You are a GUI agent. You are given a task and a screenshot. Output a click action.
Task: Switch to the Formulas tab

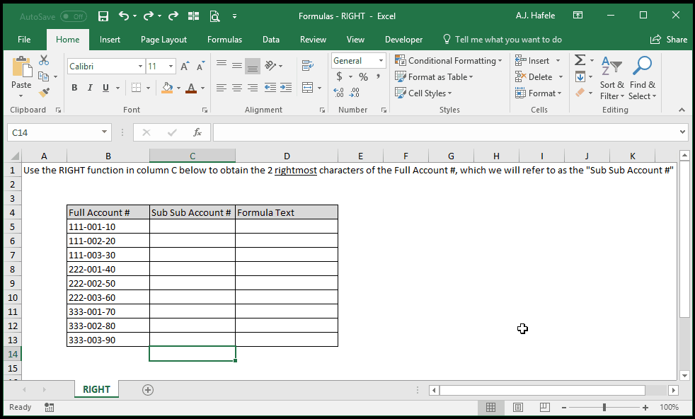pos(225,40)
